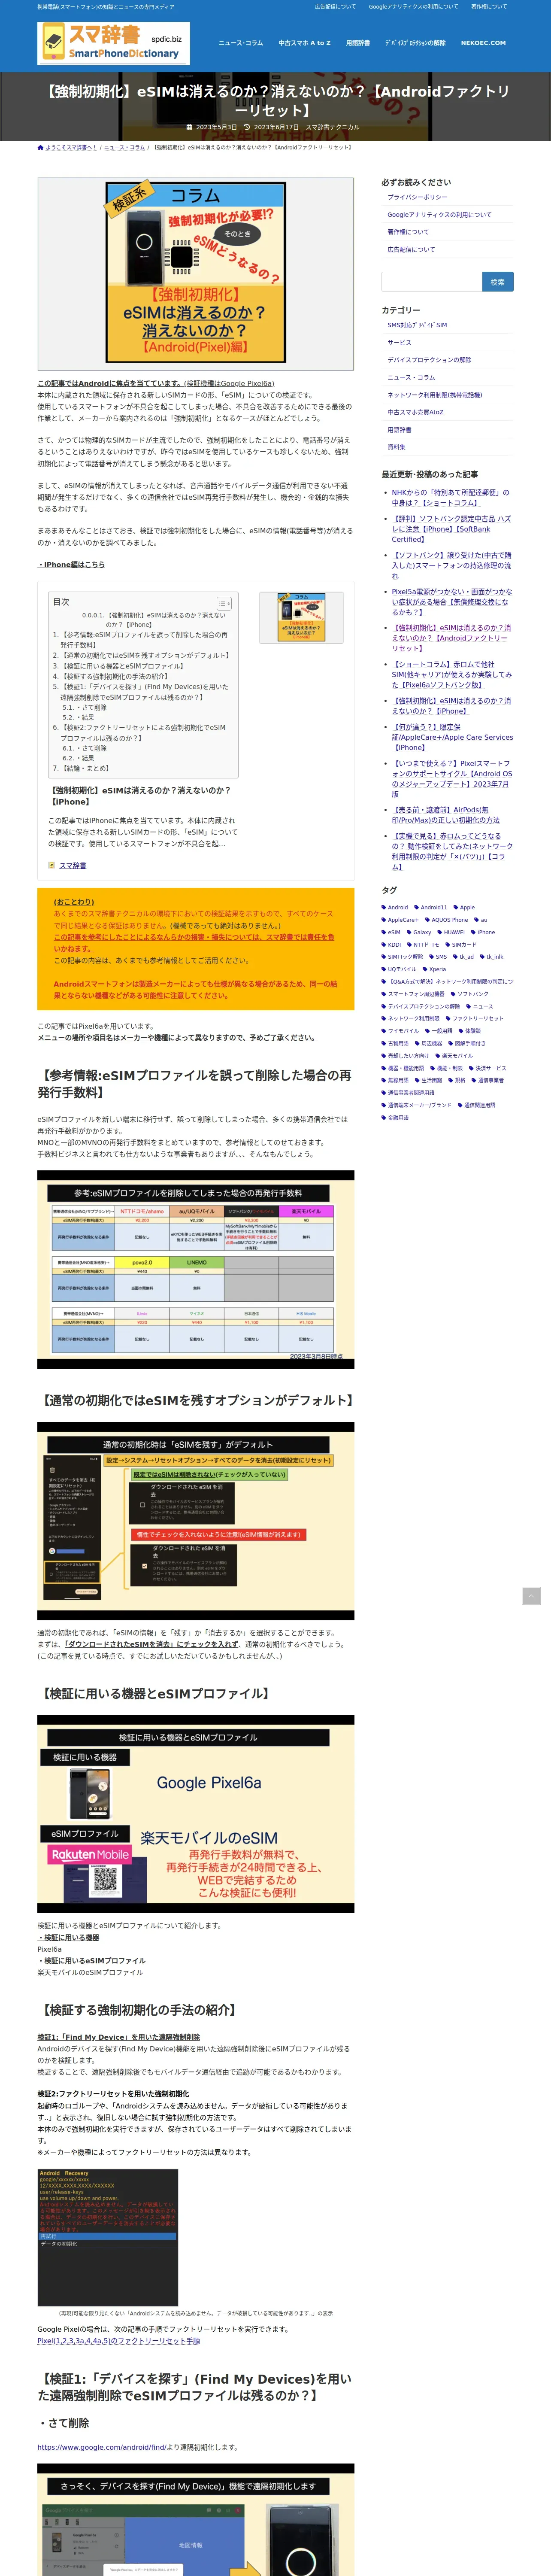The width and height of the screenshot is (551, 2576).
Task: Open the デバイスプロテクションの解除 menu item
Action: coord(415,43)
